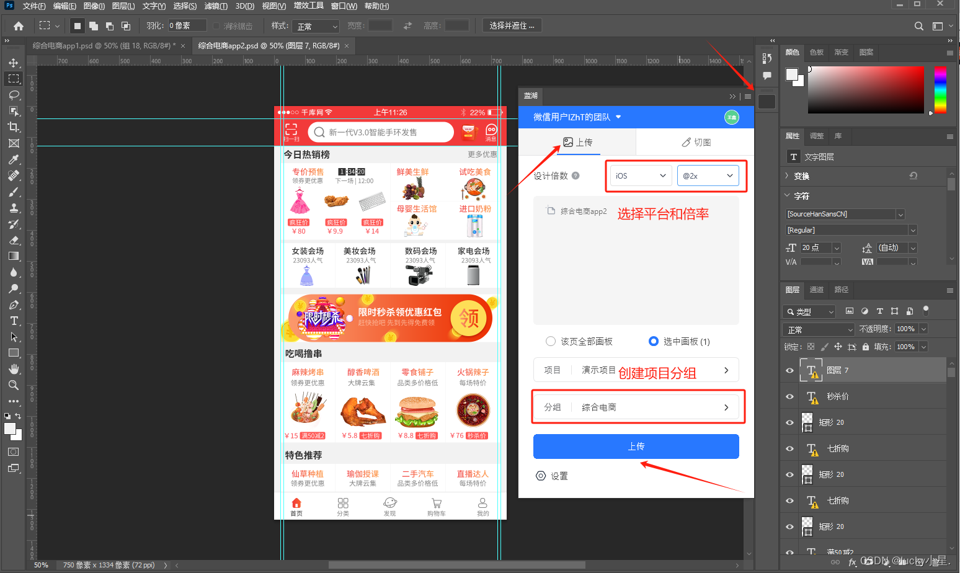Screen dimensions: 960x573
Task: Open the Regular font style dropdown
Action: 851,230
